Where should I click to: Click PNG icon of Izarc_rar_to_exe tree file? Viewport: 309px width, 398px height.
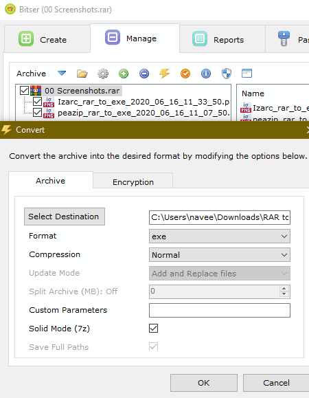pyautogui.click(x=49, y=102)
